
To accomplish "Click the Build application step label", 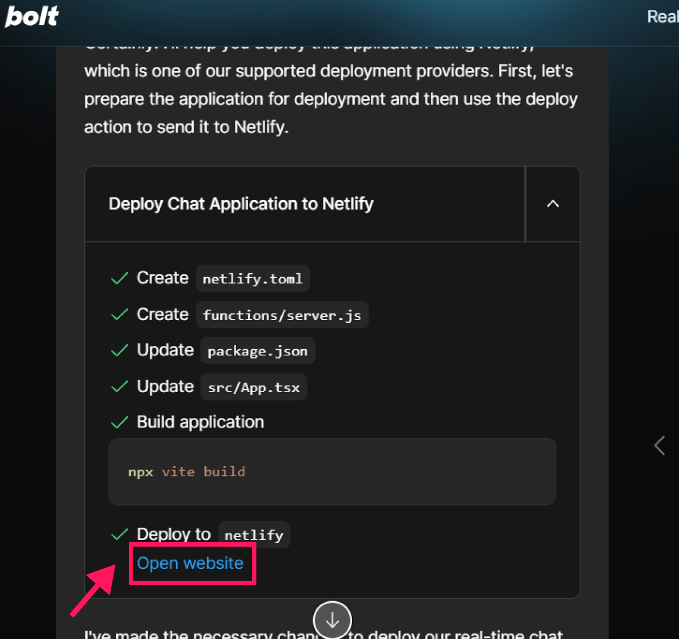I will 200,422.
